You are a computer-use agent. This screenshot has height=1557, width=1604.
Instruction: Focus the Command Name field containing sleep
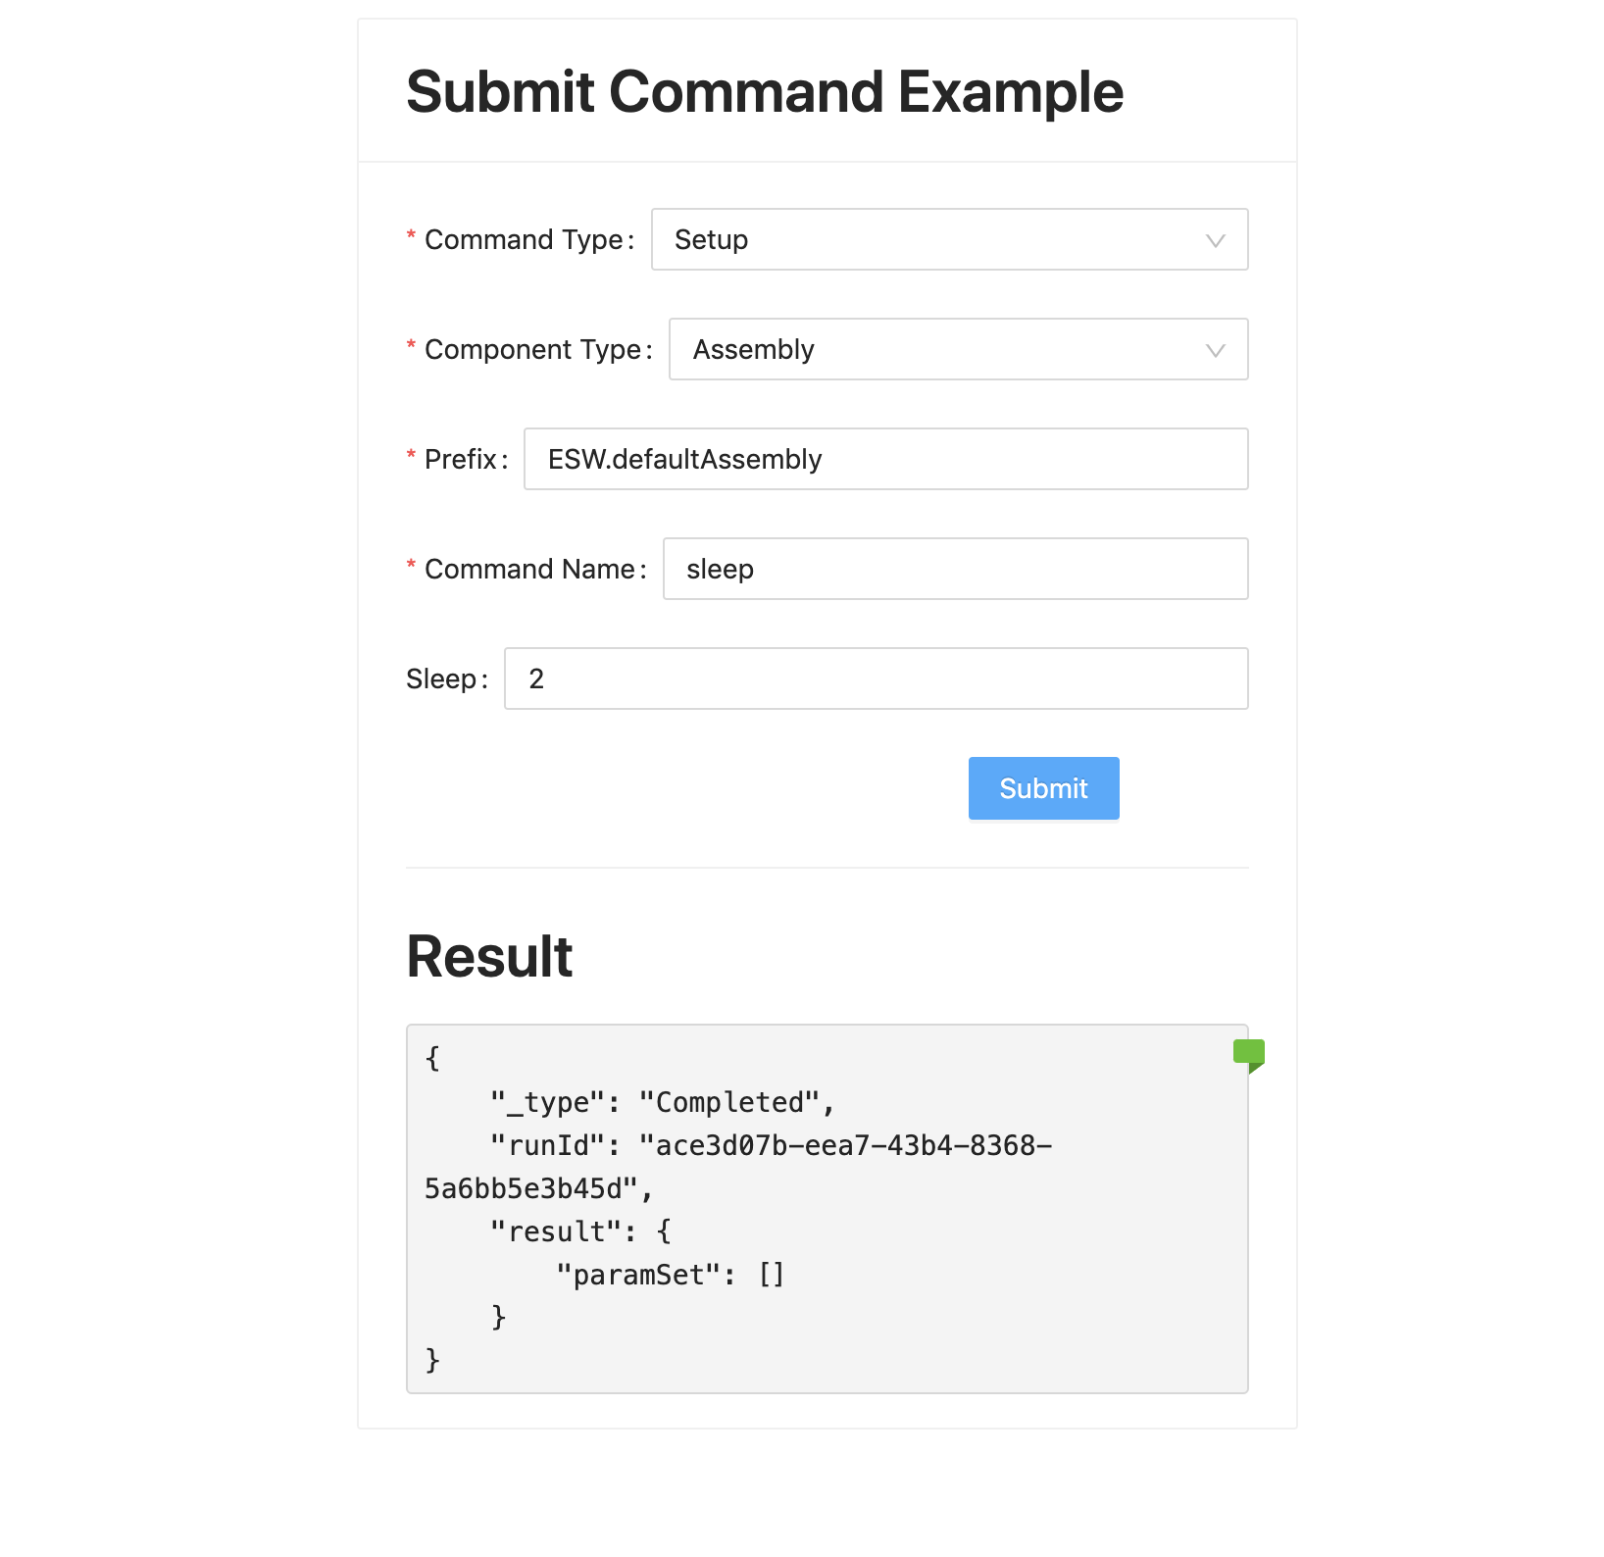955,569
